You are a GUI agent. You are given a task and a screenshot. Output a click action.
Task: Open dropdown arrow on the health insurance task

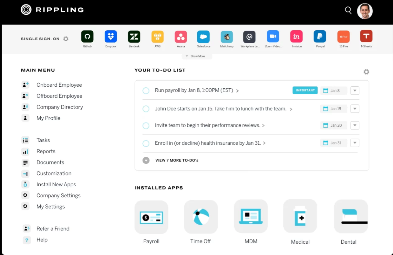click(355, 143)
